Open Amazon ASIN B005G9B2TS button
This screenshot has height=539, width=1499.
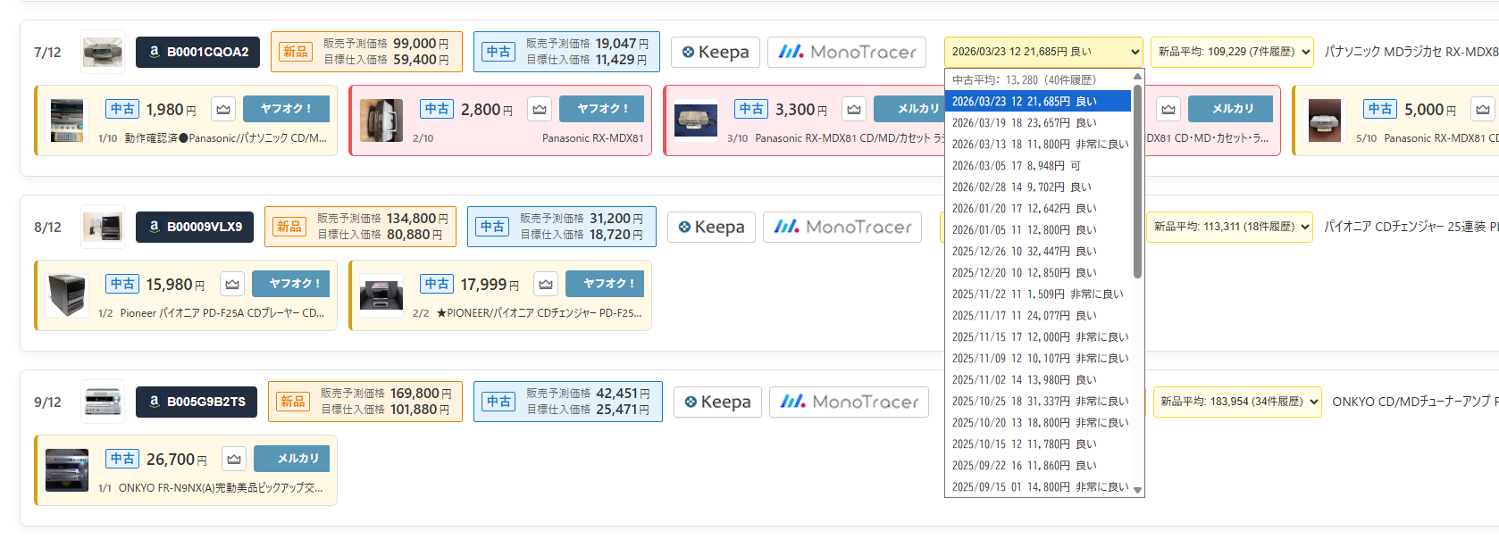(x=196, y=402)
